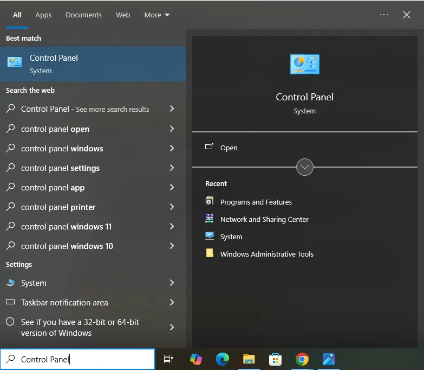This screenshot has width=424, height=370.
Task: Click the info icon for 32-bit or 64-bit
Action: (10, 322)
